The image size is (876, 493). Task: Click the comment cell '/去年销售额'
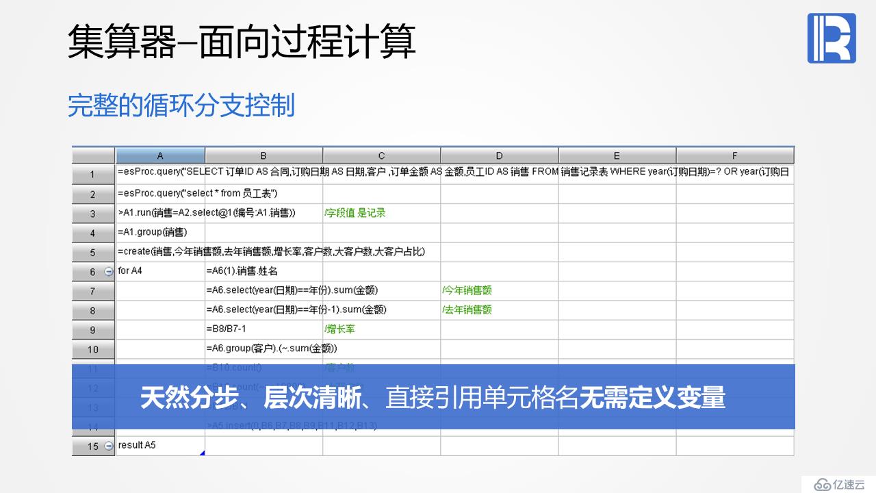point(499,311)
